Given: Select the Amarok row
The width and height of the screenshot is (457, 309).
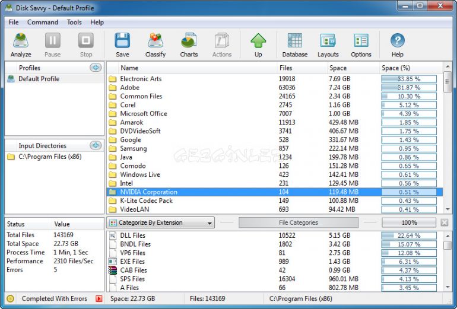Looking at the screenshot, I should tap(275, 123).
